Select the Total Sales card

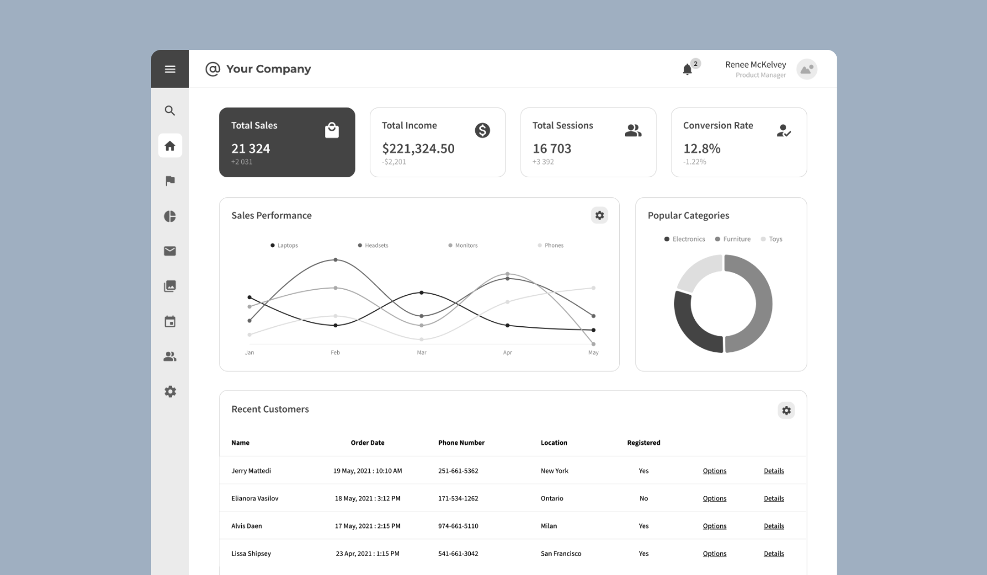287,142
